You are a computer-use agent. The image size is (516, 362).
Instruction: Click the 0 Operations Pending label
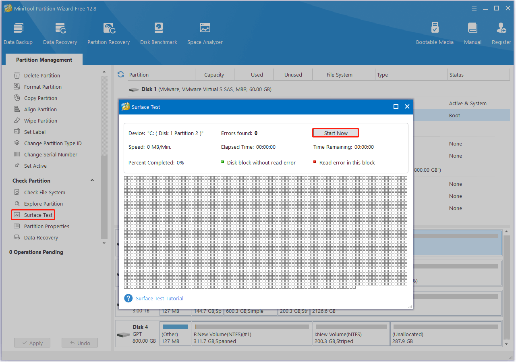pyautogui.click(x=36, y=252)
